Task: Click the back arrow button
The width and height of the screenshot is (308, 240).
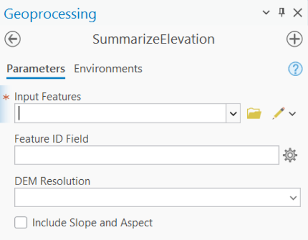Action: click(x=13, y=39)
